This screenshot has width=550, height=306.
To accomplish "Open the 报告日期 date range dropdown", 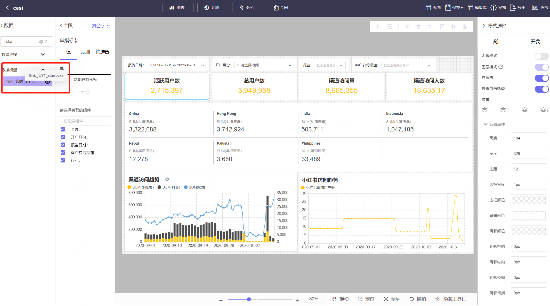I will coord(176,65).
